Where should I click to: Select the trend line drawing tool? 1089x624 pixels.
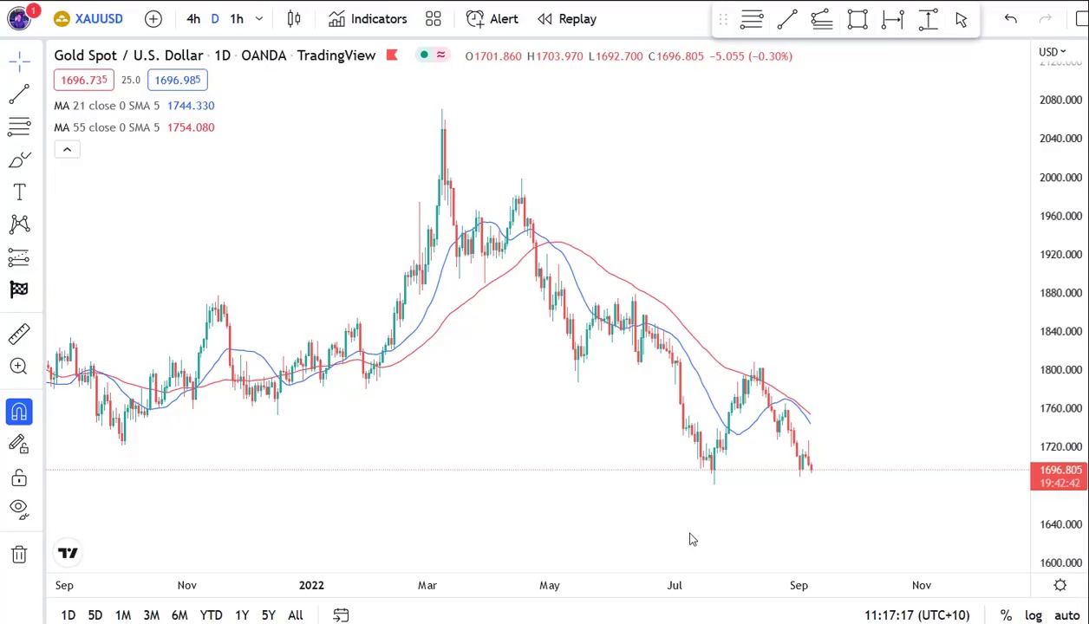(19, 93)
